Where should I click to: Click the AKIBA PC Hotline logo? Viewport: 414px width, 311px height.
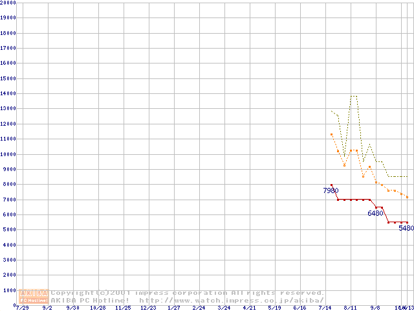tap(34, 297)
